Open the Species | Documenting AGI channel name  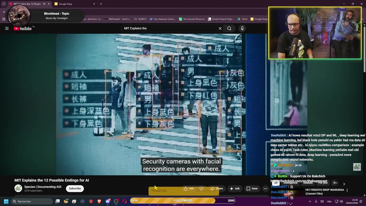[43, 187]
